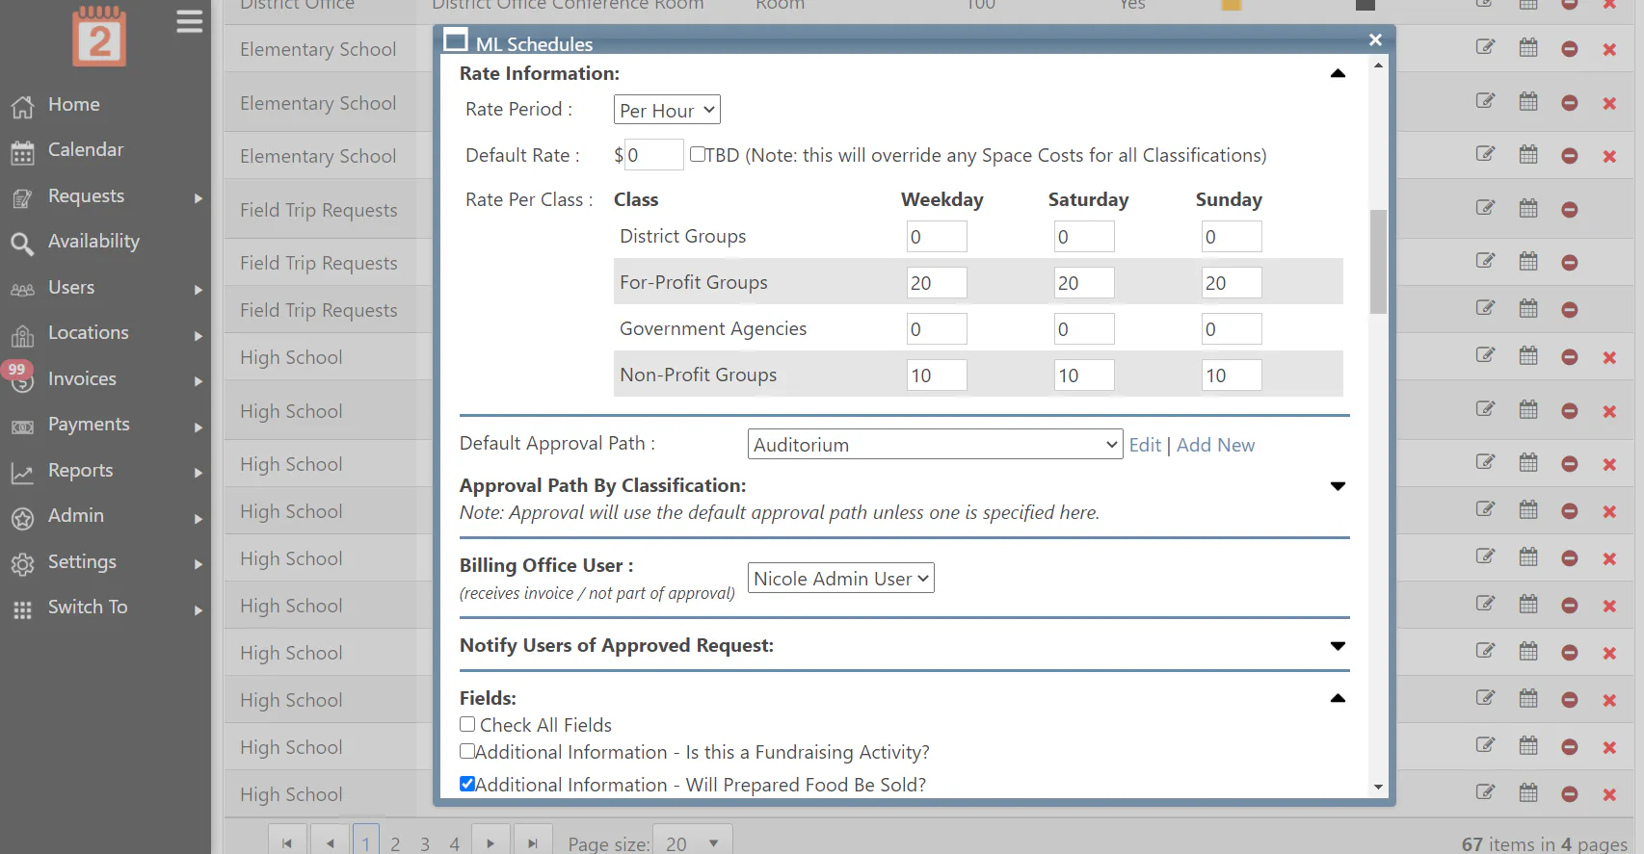
Task: Click calendar icon in first Field Trip Requests row
Action: point(1528,208)
